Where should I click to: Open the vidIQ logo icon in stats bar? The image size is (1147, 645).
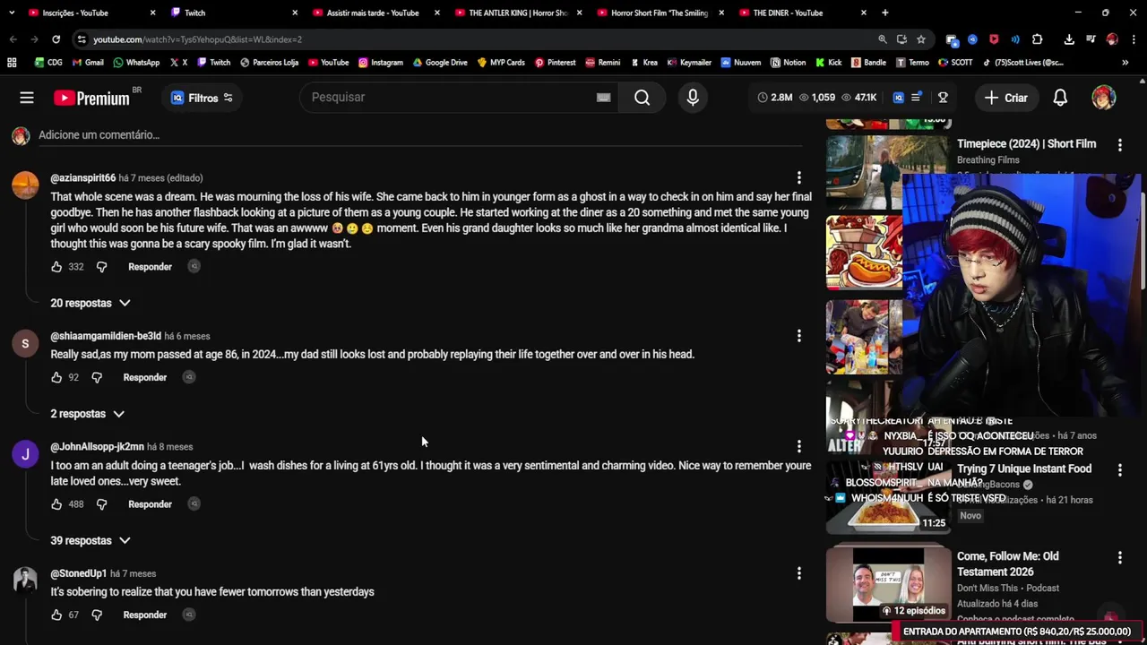[899, 98]
